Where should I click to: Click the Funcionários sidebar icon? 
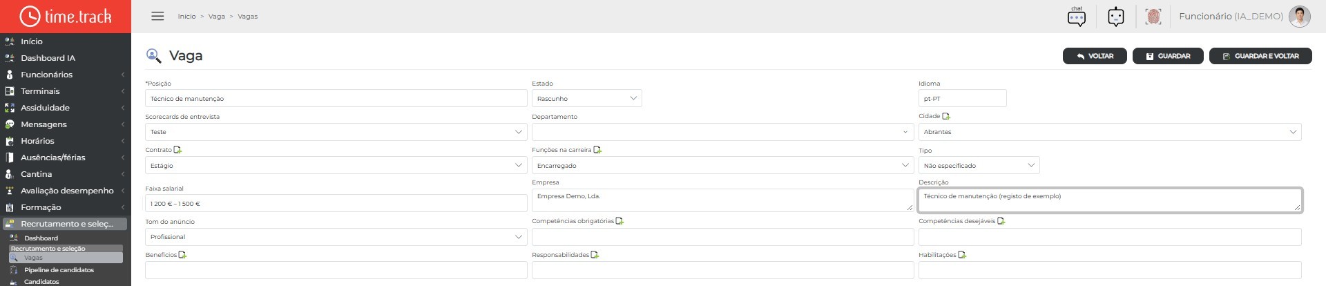point(10,75)
